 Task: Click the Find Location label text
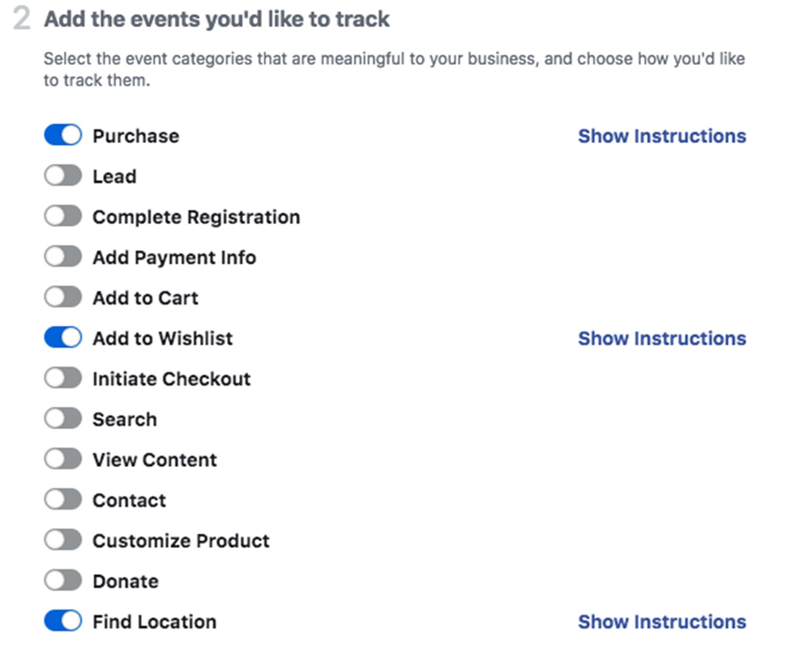pyautogui.click(x=154, y=622)
